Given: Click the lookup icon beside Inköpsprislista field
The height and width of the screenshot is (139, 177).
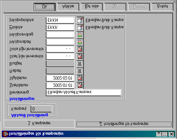Looking at the screenshot, I should [x=80, y=20].
